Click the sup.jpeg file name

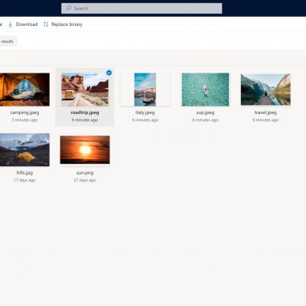point(205,112)
